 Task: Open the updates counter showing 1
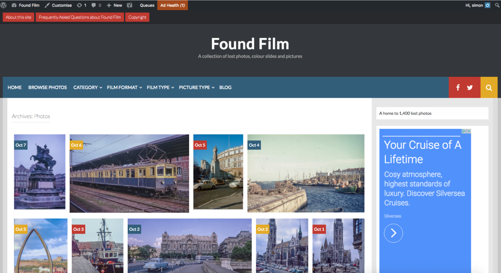pos(82,5)
